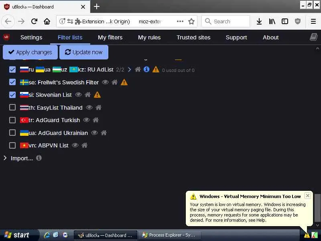The image size is (321, 241).
Task: View Slovenian List content eye icon
Action: (x=78, y=95)
